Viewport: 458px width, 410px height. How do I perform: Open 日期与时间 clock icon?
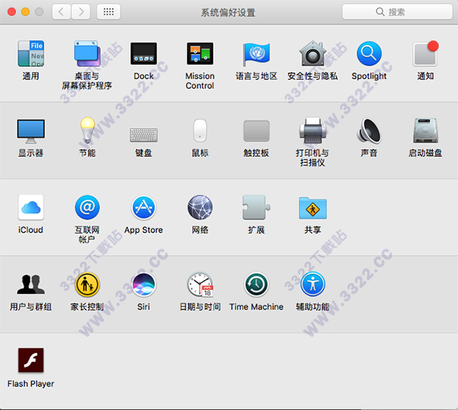200,284
